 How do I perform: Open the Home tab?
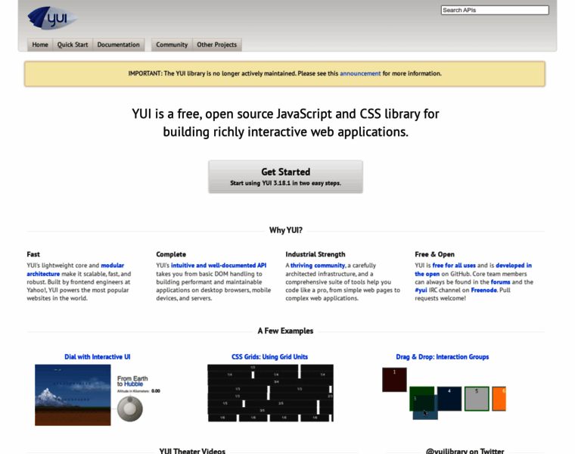[40, 45]
